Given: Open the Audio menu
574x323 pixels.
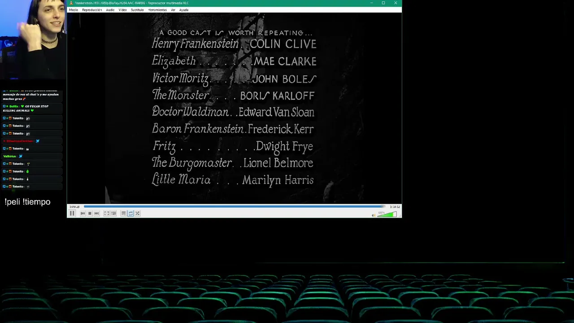Looking at the screenshot, I should pyautogui.click(x=110, y=10).
